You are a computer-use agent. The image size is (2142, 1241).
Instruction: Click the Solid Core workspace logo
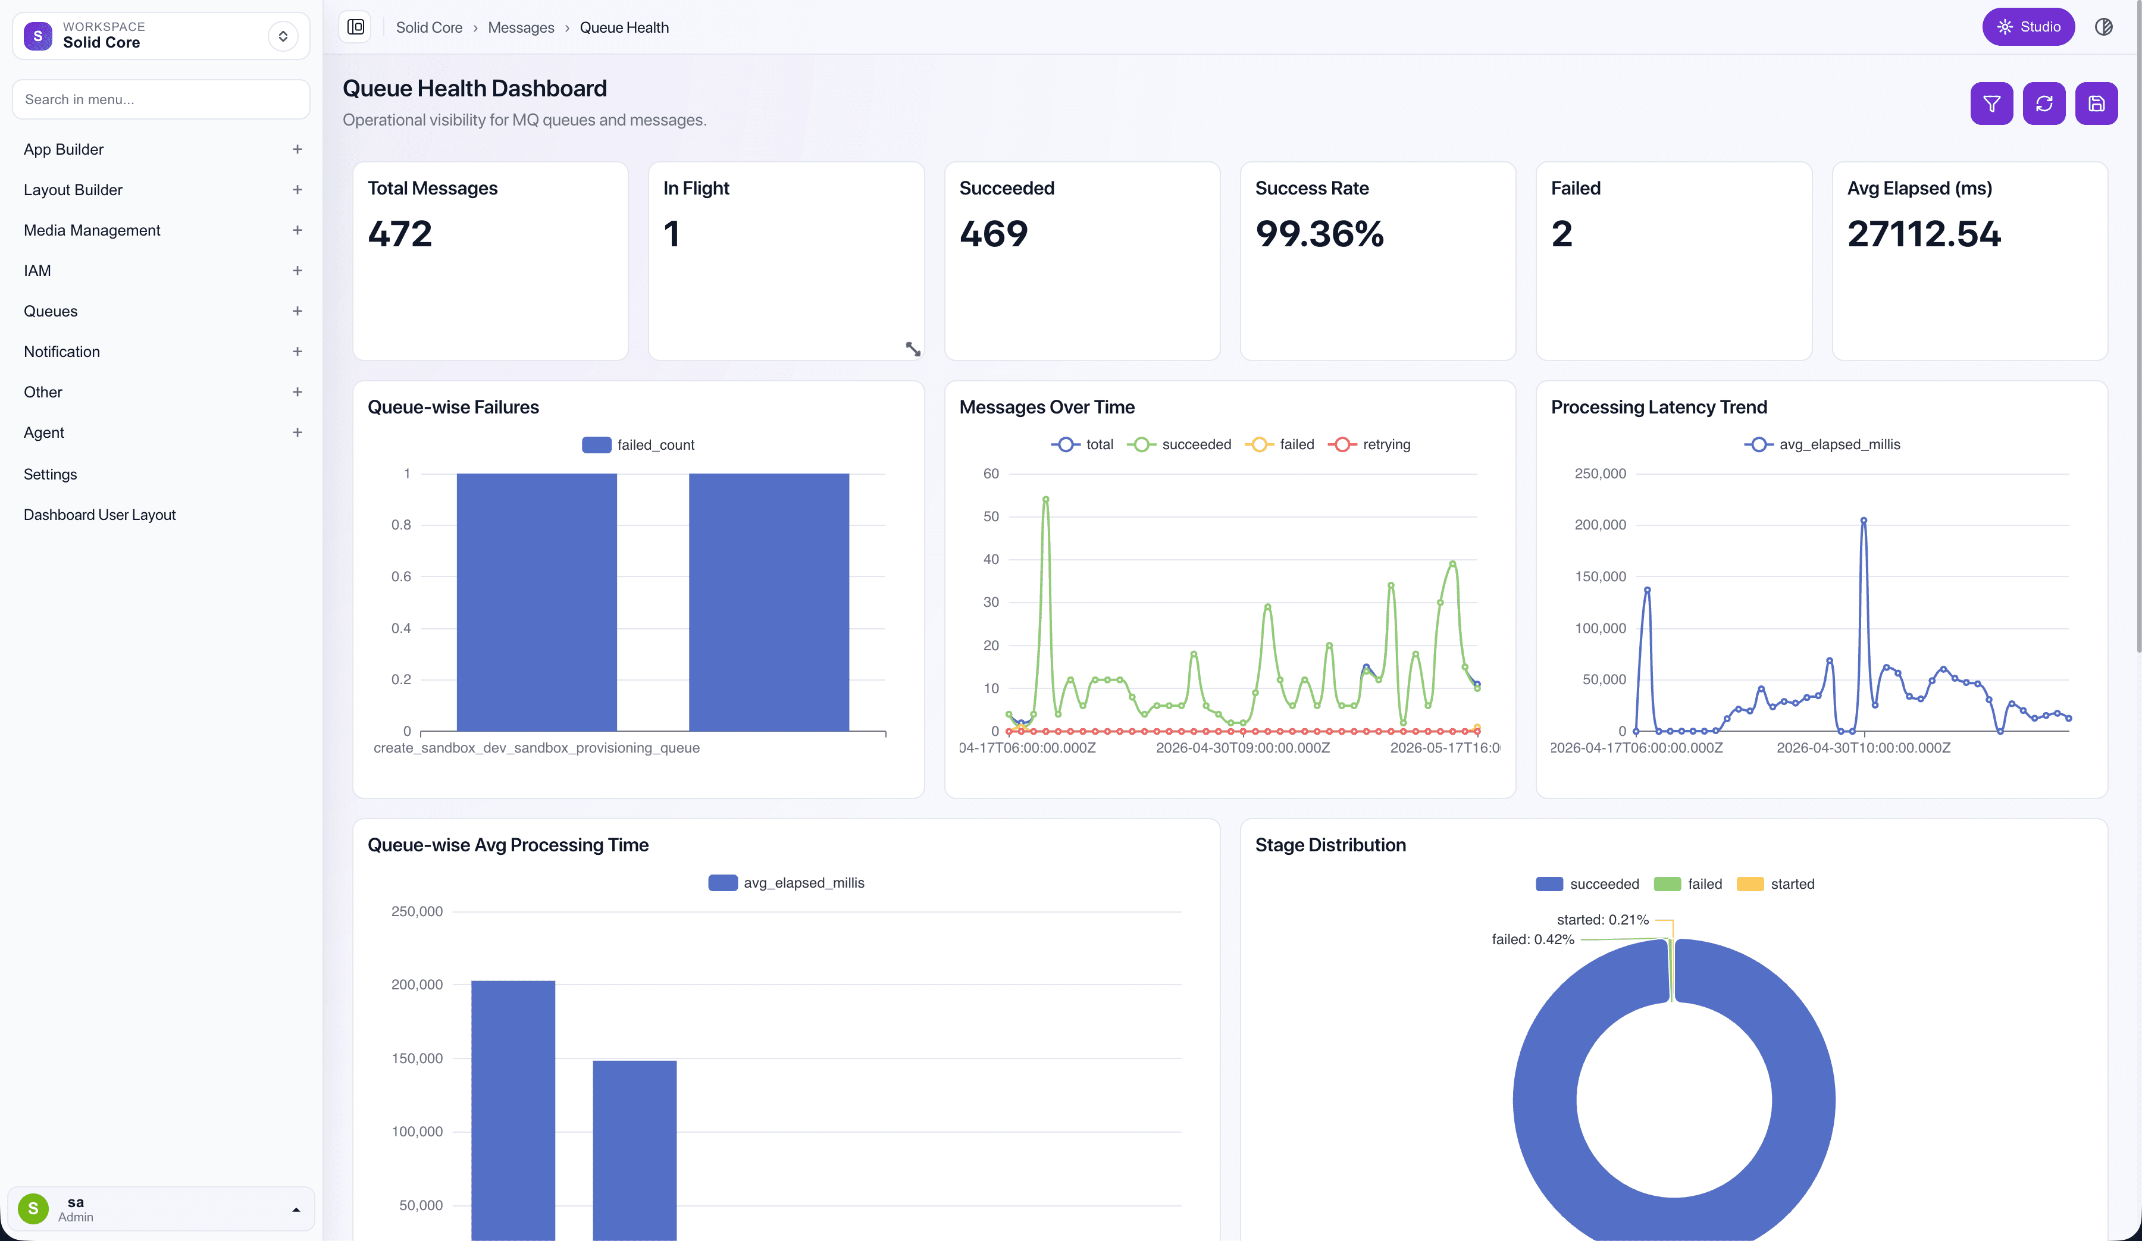tap(37, 36)
